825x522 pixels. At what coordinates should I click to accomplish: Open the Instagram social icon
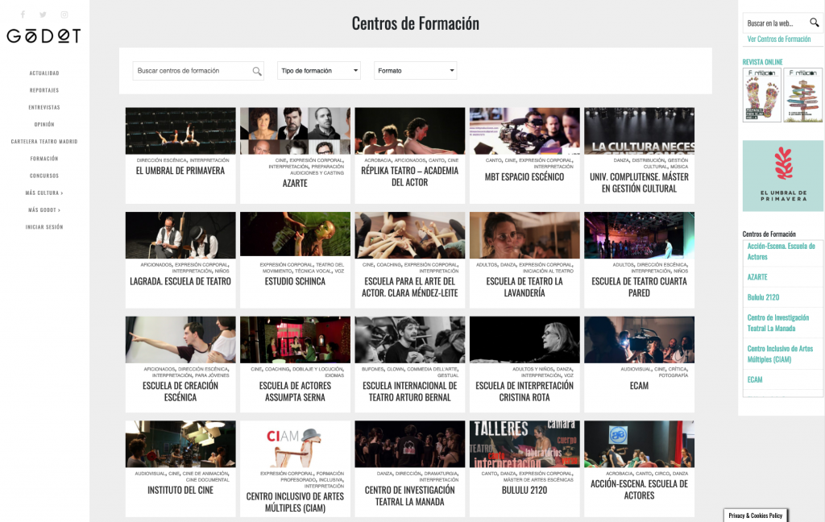point(64,14)
